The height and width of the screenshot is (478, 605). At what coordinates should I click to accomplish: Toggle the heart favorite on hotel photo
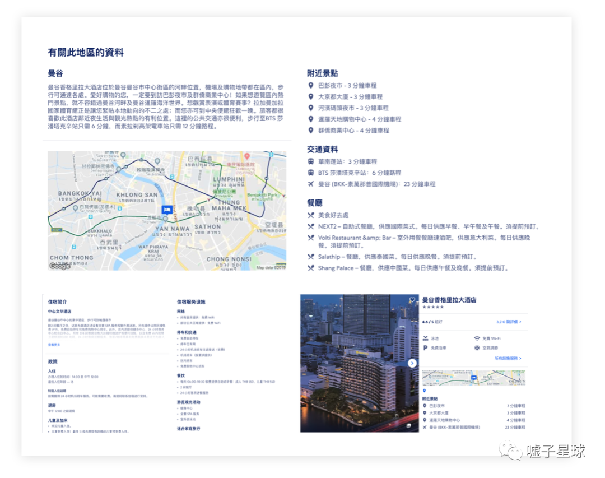[x=412, y=300]
